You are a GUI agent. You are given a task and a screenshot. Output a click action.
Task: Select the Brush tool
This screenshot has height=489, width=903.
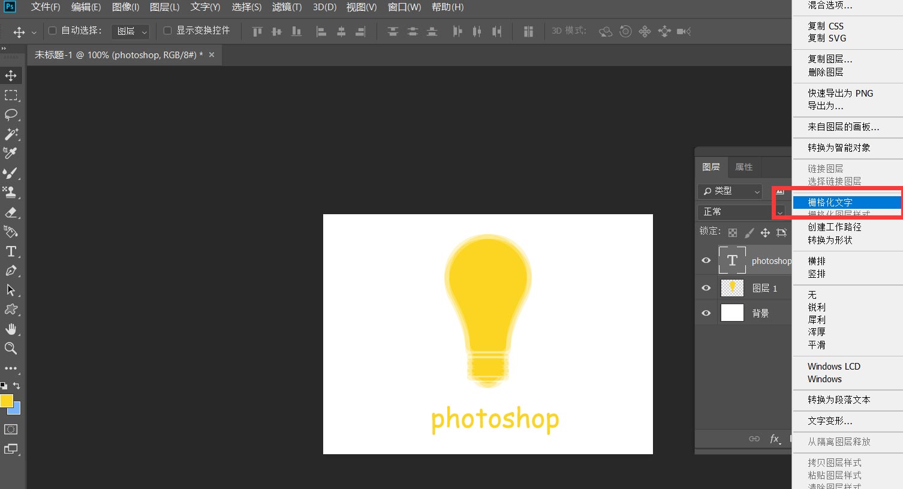coord(11,173)
